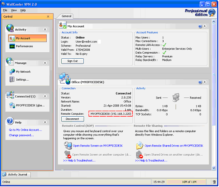Open Go to My Online Account link
This screenshot has height=187, width=219.
click(x=25, y=130)
